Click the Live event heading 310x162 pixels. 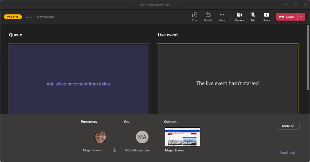(x=168, y=35)
